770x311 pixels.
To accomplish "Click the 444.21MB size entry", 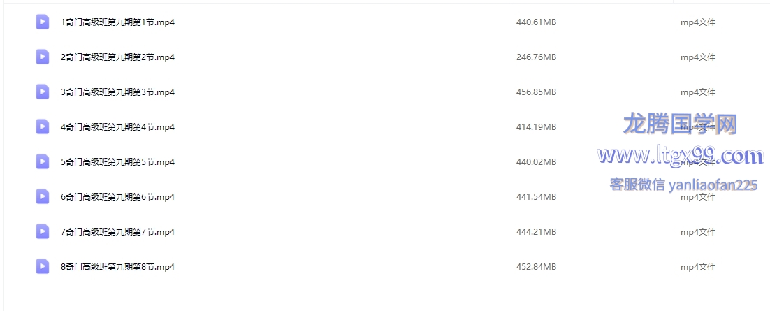I will (x=536, y=231).
